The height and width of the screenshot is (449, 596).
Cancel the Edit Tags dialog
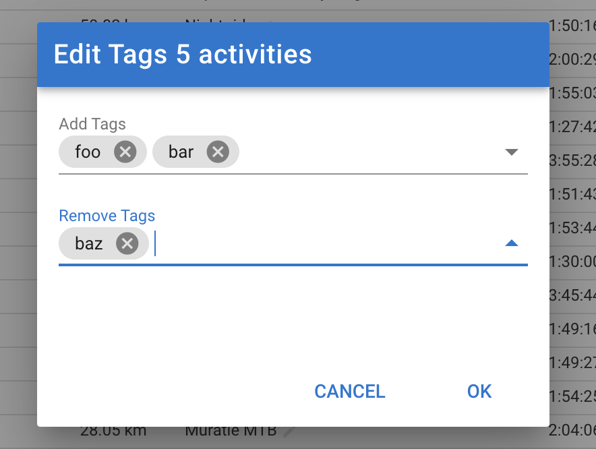coord(350,391)
